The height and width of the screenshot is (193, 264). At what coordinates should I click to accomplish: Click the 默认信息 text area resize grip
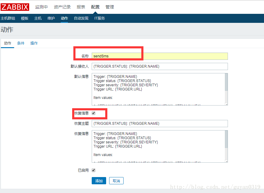click(226, 104)
